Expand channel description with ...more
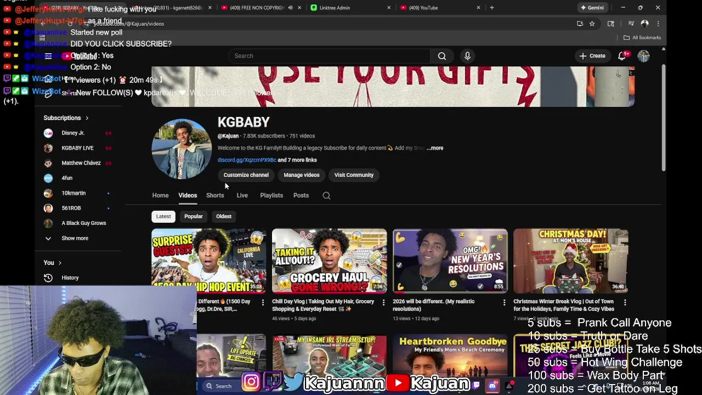 point(435,148)
